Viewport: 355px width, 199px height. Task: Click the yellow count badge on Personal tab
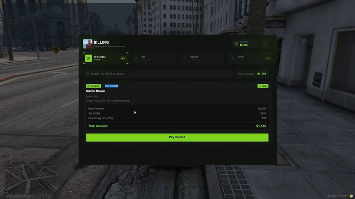(123, 59)
